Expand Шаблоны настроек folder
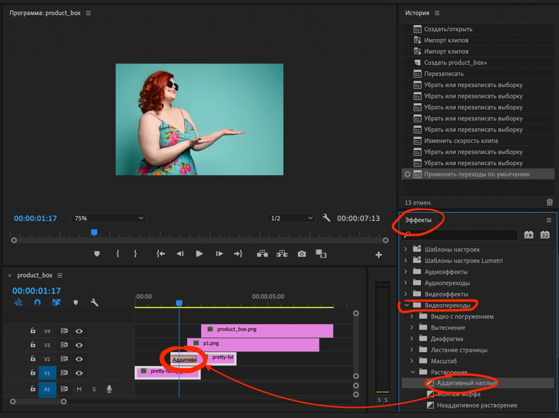The image size is (559, 418). (x=406, y=249)
